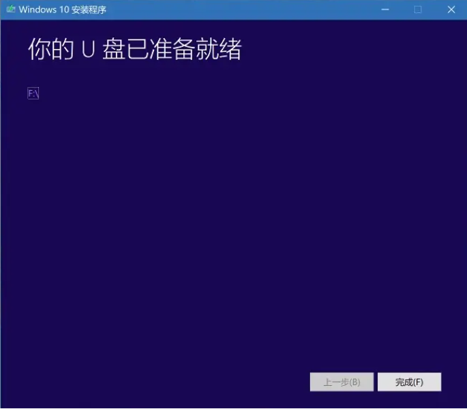This screenshot has height=409, width=467.
Task: Click the square maximize box icon
Action: (418, 10)
